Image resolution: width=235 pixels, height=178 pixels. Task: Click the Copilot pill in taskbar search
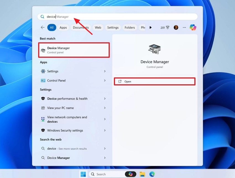click(130, 174)
